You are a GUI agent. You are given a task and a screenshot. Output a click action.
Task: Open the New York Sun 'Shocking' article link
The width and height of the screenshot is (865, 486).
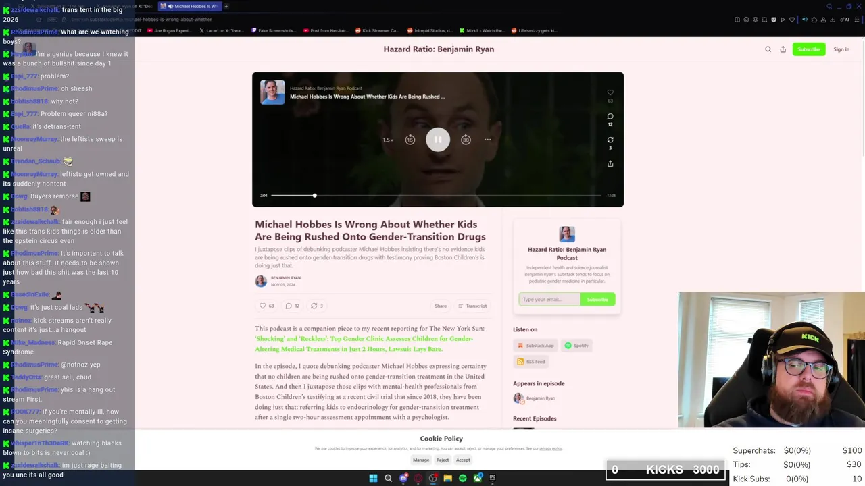(x=364, y=344)
